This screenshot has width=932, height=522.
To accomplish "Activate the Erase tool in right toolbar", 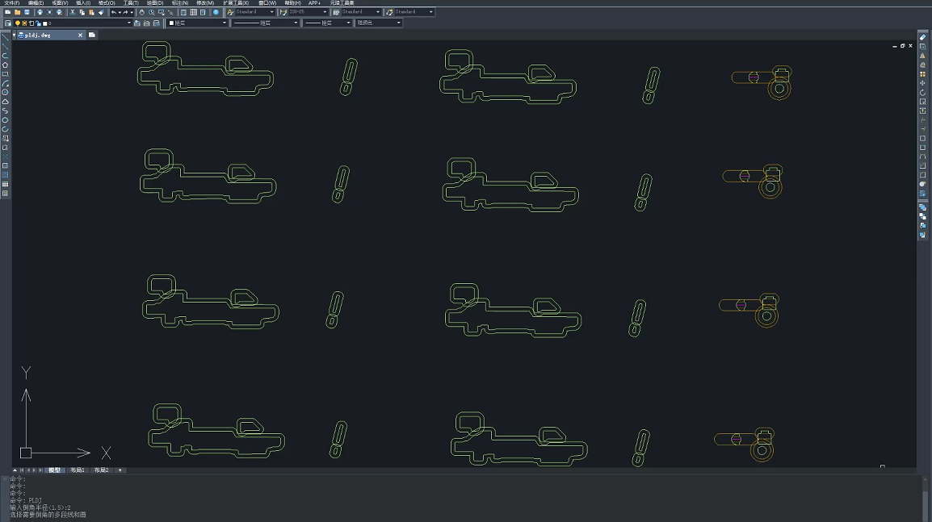I will coord(922,37).
